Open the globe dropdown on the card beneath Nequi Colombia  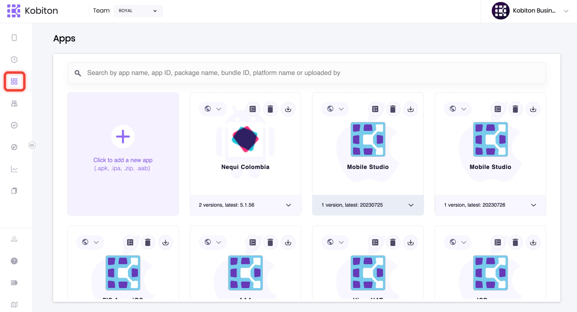coord(213,242)
